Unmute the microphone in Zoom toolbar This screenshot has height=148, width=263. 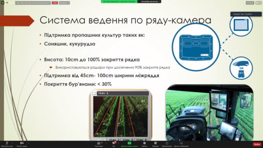(7, 144)
